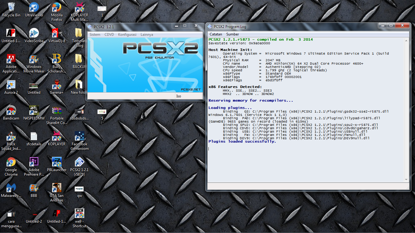Open Catatan menu in Program Log
Image resolution: width=415 pixels, height=233 pixels.
pos(216,34)
